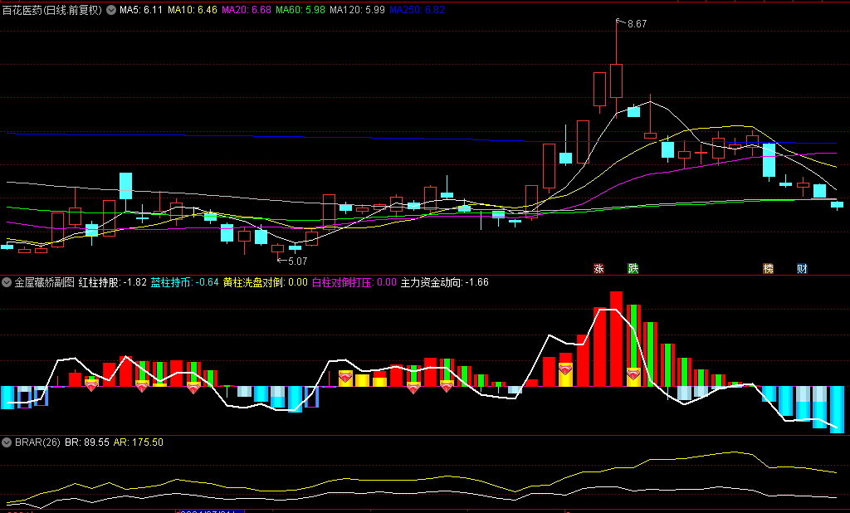Viewport: 850px width, 513px height.
Task: Select the BRAR(26) indicator name
Action: [x=37, y=442]
